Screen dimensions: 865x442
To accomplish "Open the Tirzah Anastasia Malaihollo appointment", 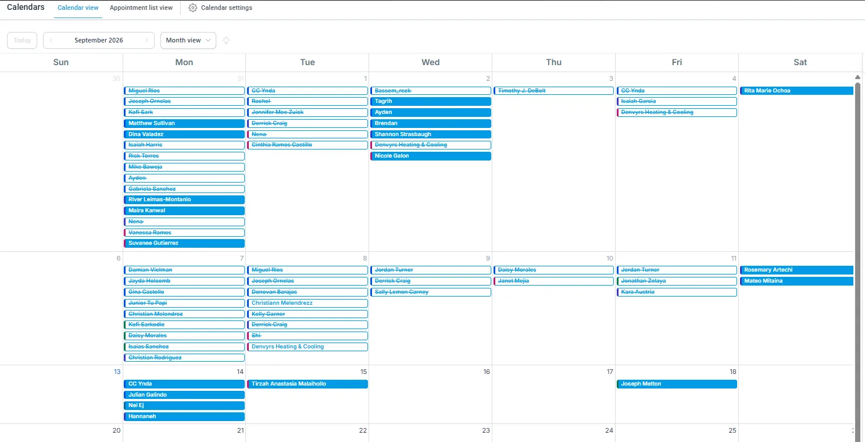I will (308, 384).
